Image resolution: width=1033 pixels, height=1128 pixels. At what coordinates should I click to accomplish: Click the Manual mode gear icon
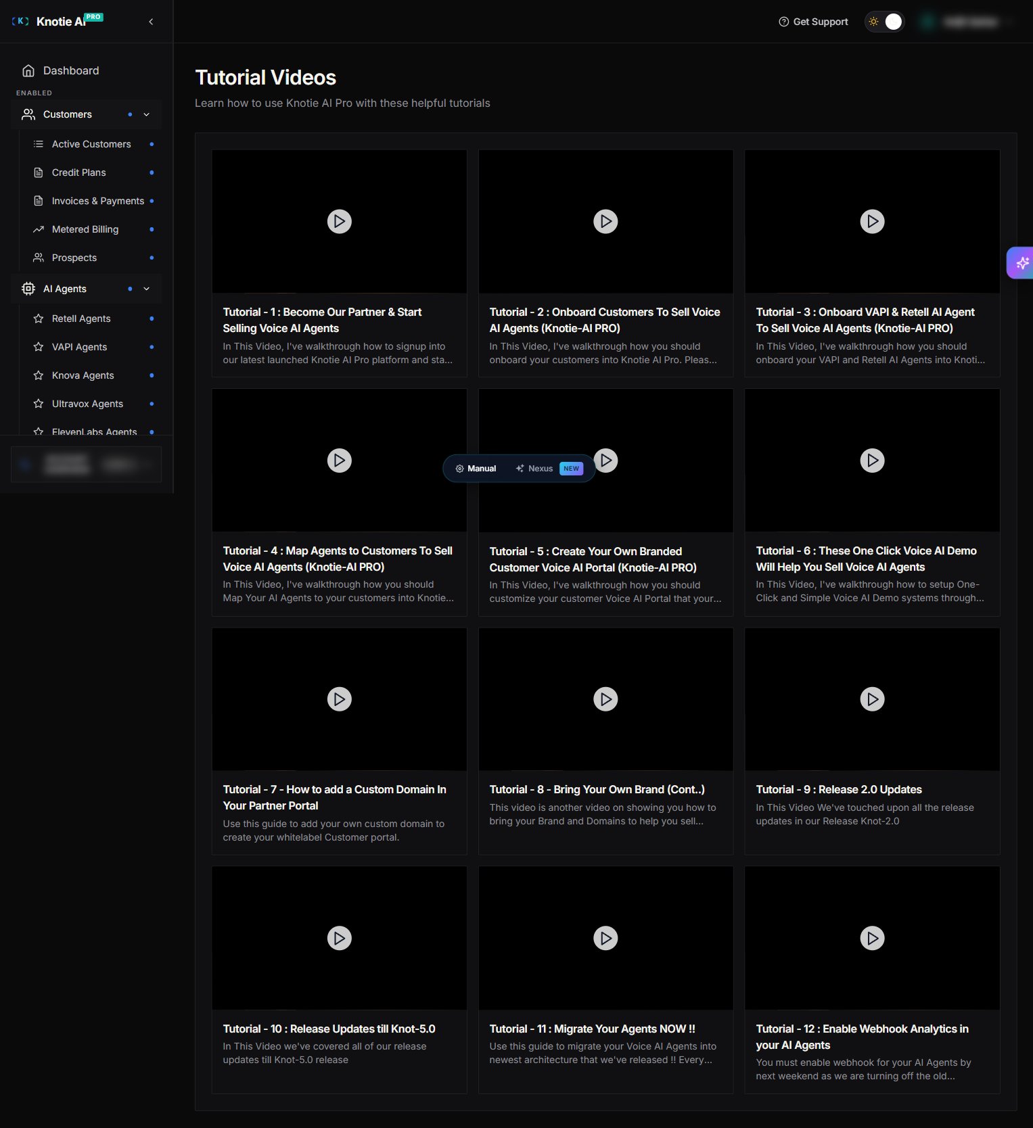coord(460,469)
